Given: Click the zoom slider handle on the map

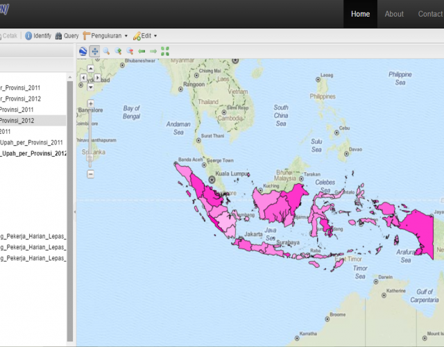Looking at the screenshot, I should click(90, 155).
